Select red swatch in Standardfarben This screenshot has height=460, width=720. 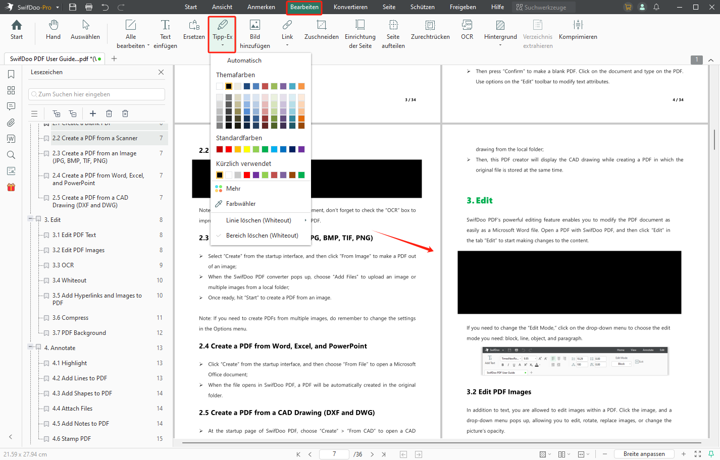click(229, 149)
